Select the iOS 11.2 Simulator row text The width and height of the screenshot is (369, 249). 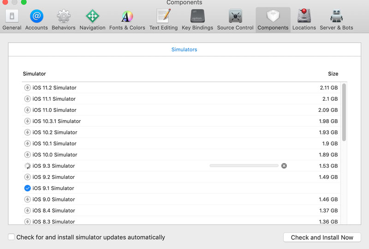click(54, 88)
